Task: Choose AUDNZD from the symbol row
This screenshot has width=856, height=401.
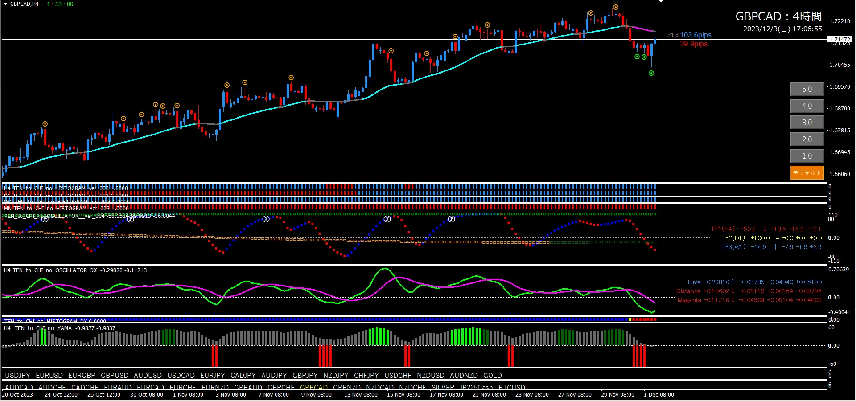Action: 464,376
